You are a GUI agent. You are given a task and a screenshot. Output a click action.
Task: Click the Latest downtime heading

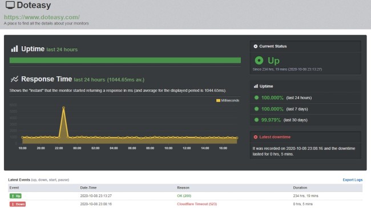coord(275,137)
